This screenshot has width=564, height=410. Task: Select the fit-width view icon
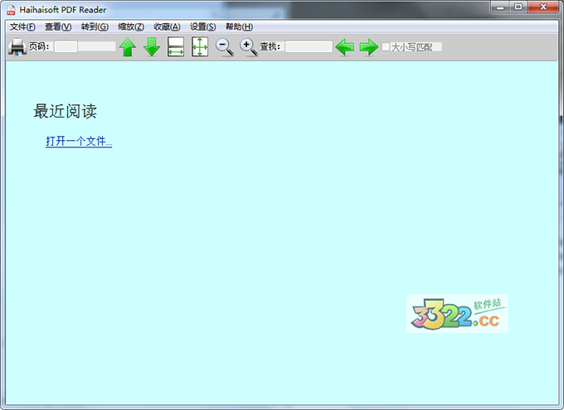(x=176, y=46)
